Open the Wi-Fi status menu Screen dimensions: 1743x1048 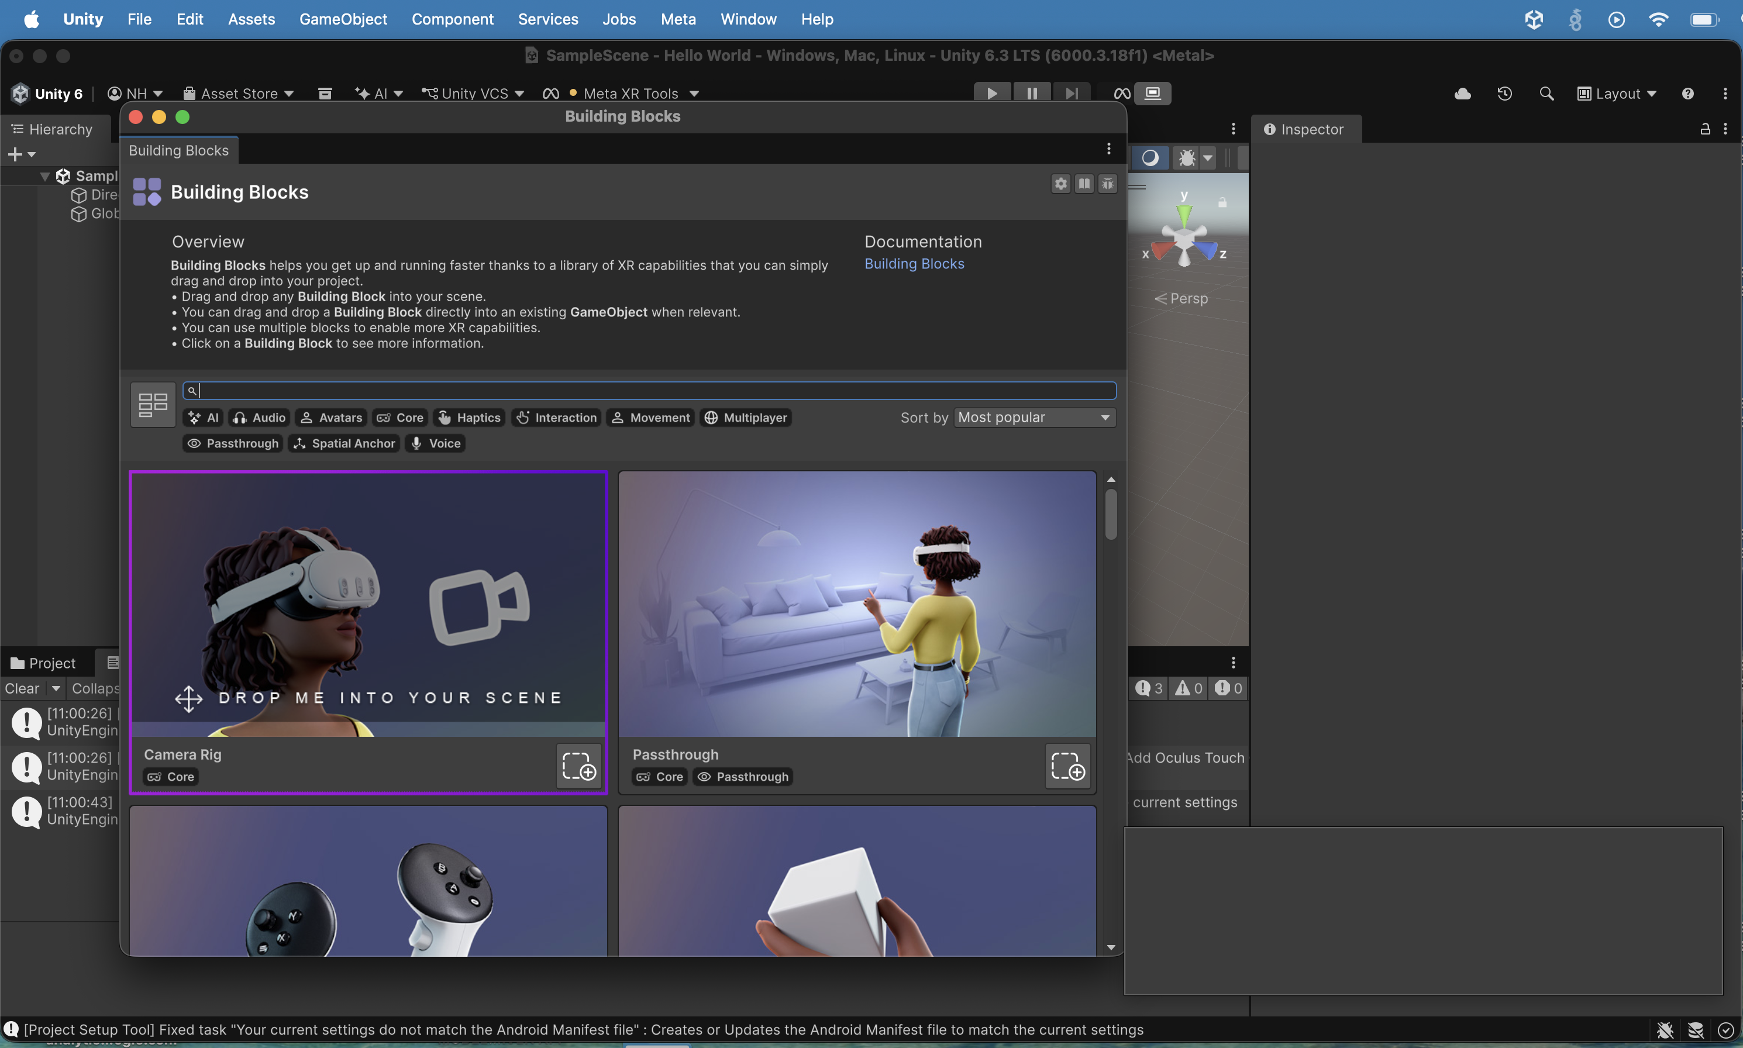[x=1658, y=19]
